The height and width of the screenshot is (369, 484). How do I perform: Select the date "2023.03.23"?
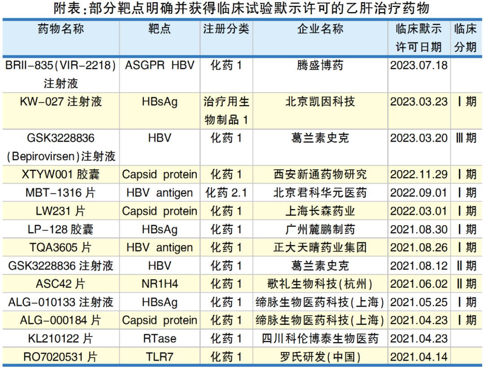419,102
